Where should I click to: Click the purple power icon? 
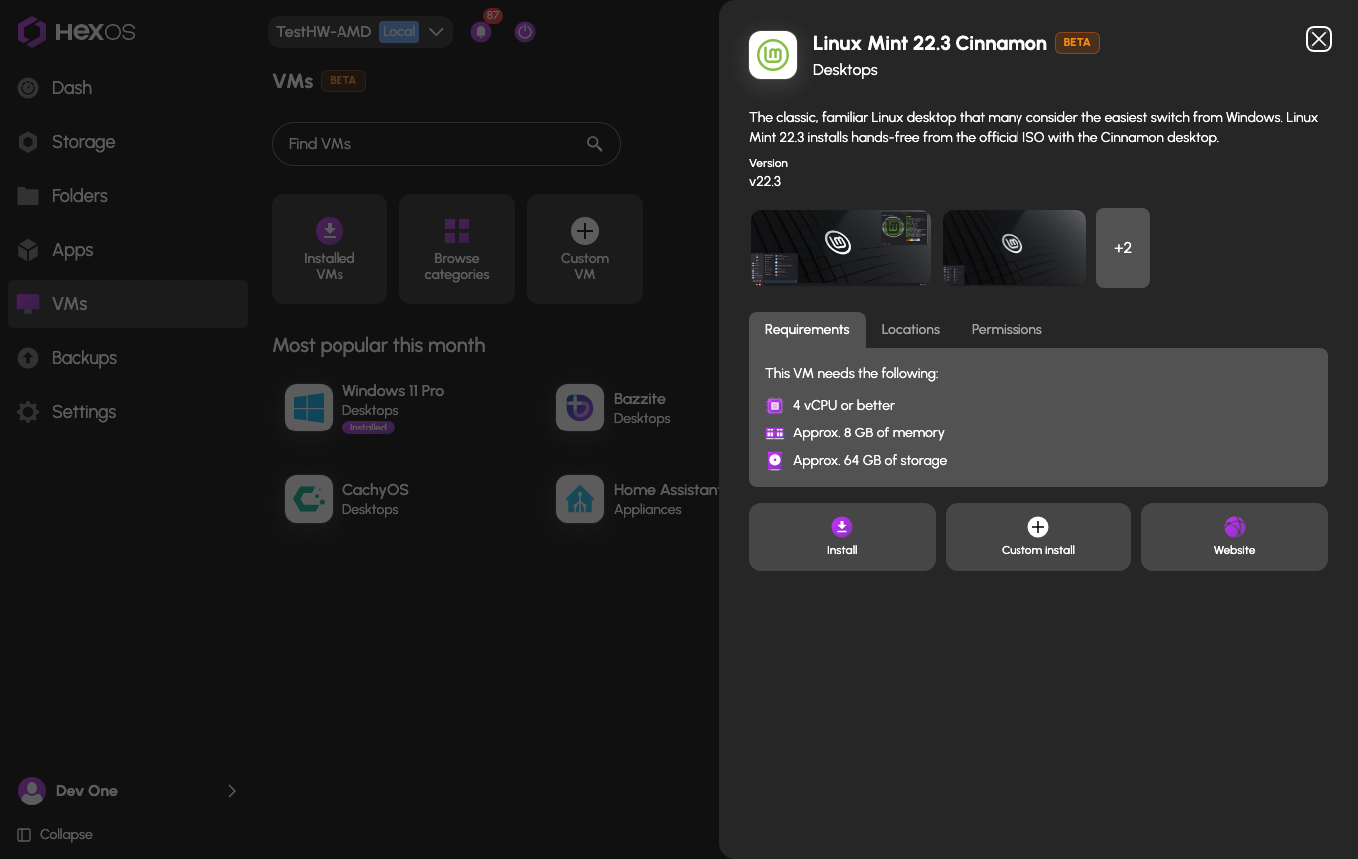point(525,32)
